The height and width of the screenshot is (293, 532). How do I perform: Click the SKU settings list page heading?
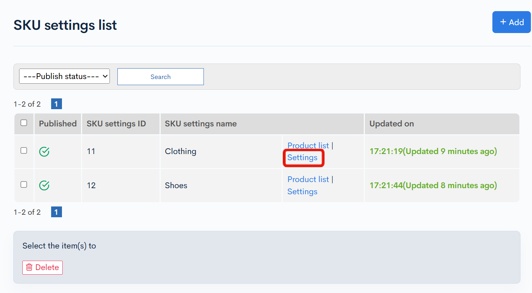(x=65, y=25)
